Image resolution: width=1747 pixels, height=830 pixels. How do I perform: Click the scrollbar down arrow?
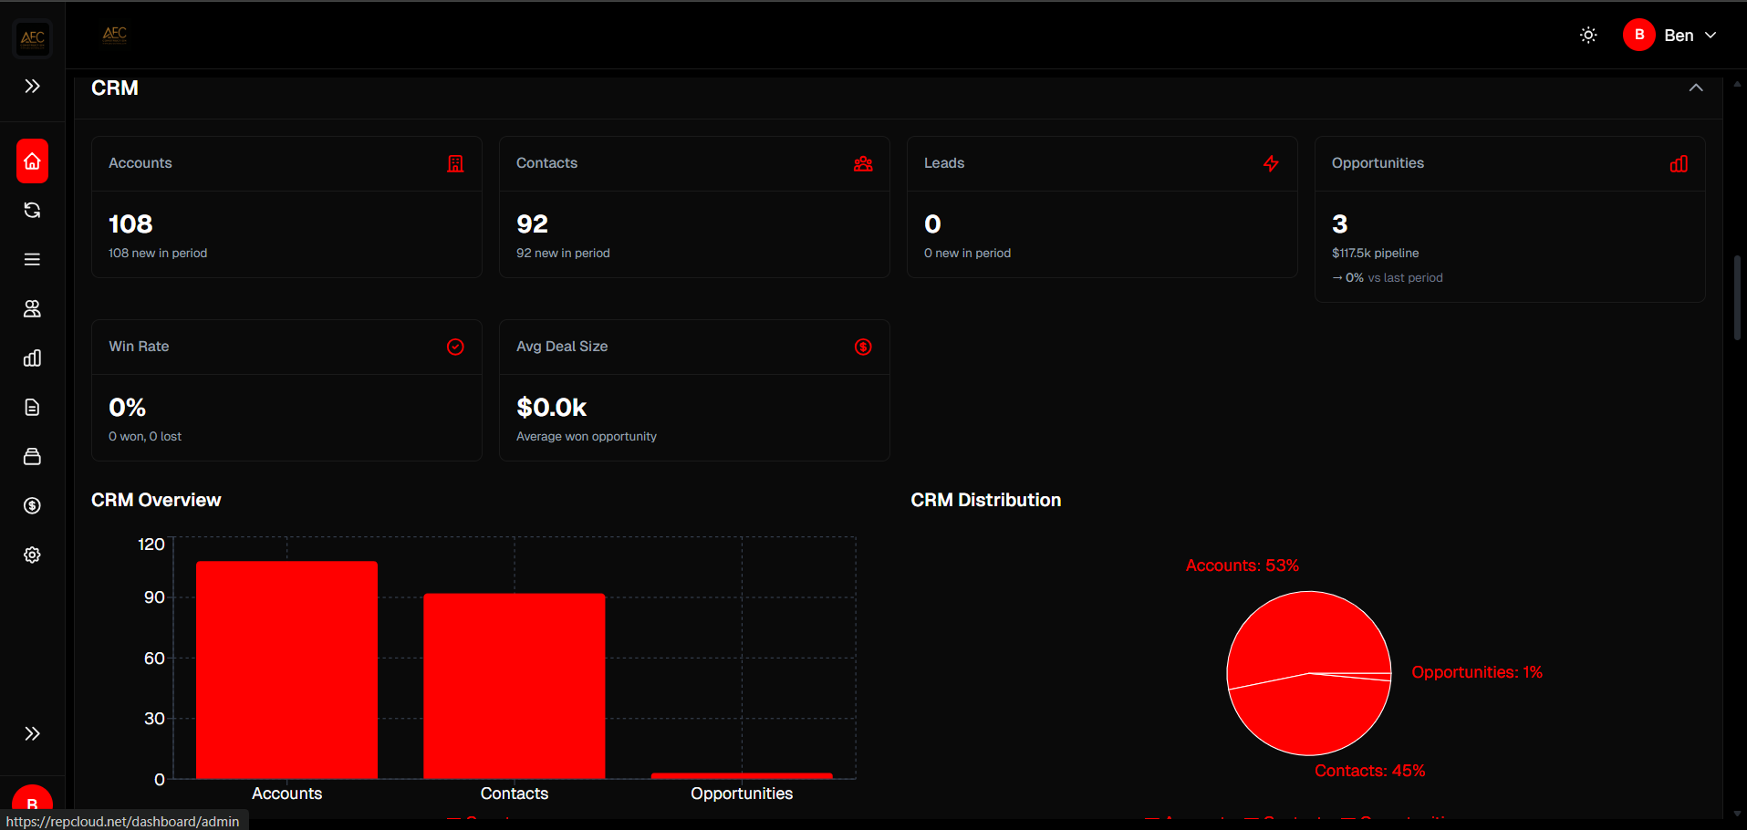coord(1737,813)
